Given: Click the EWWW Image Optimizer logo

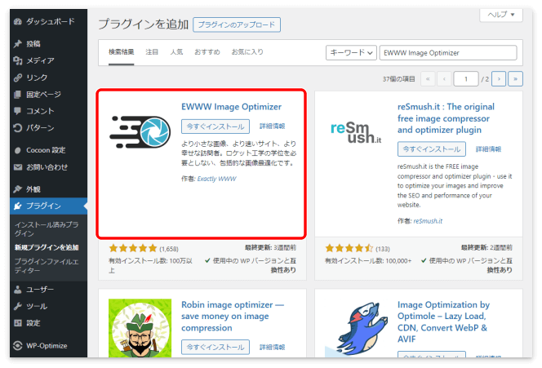Looking at the screenshot, I should pyautogui.click(x=140, y=132).
